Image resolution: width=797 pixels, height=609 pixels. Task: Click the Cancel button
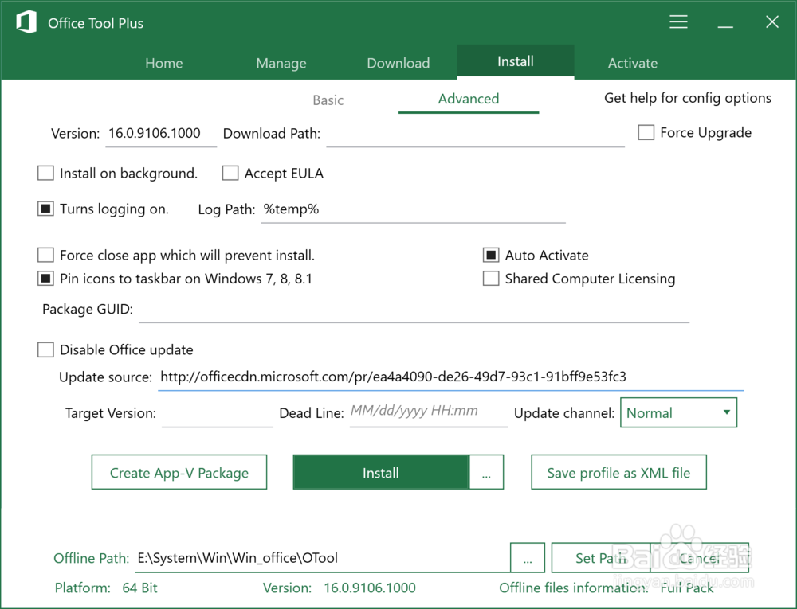(x=700, y=558)
